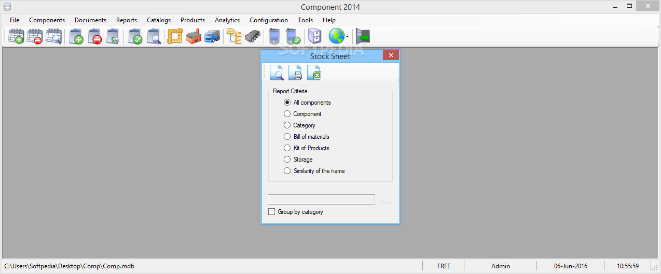Click the exit door with green arrow
The width and height of the screenshot is (661, 274).
[363, 36]
